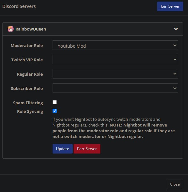Close the Discord Servers dialog
188x192 pixels.
point(175,184)
